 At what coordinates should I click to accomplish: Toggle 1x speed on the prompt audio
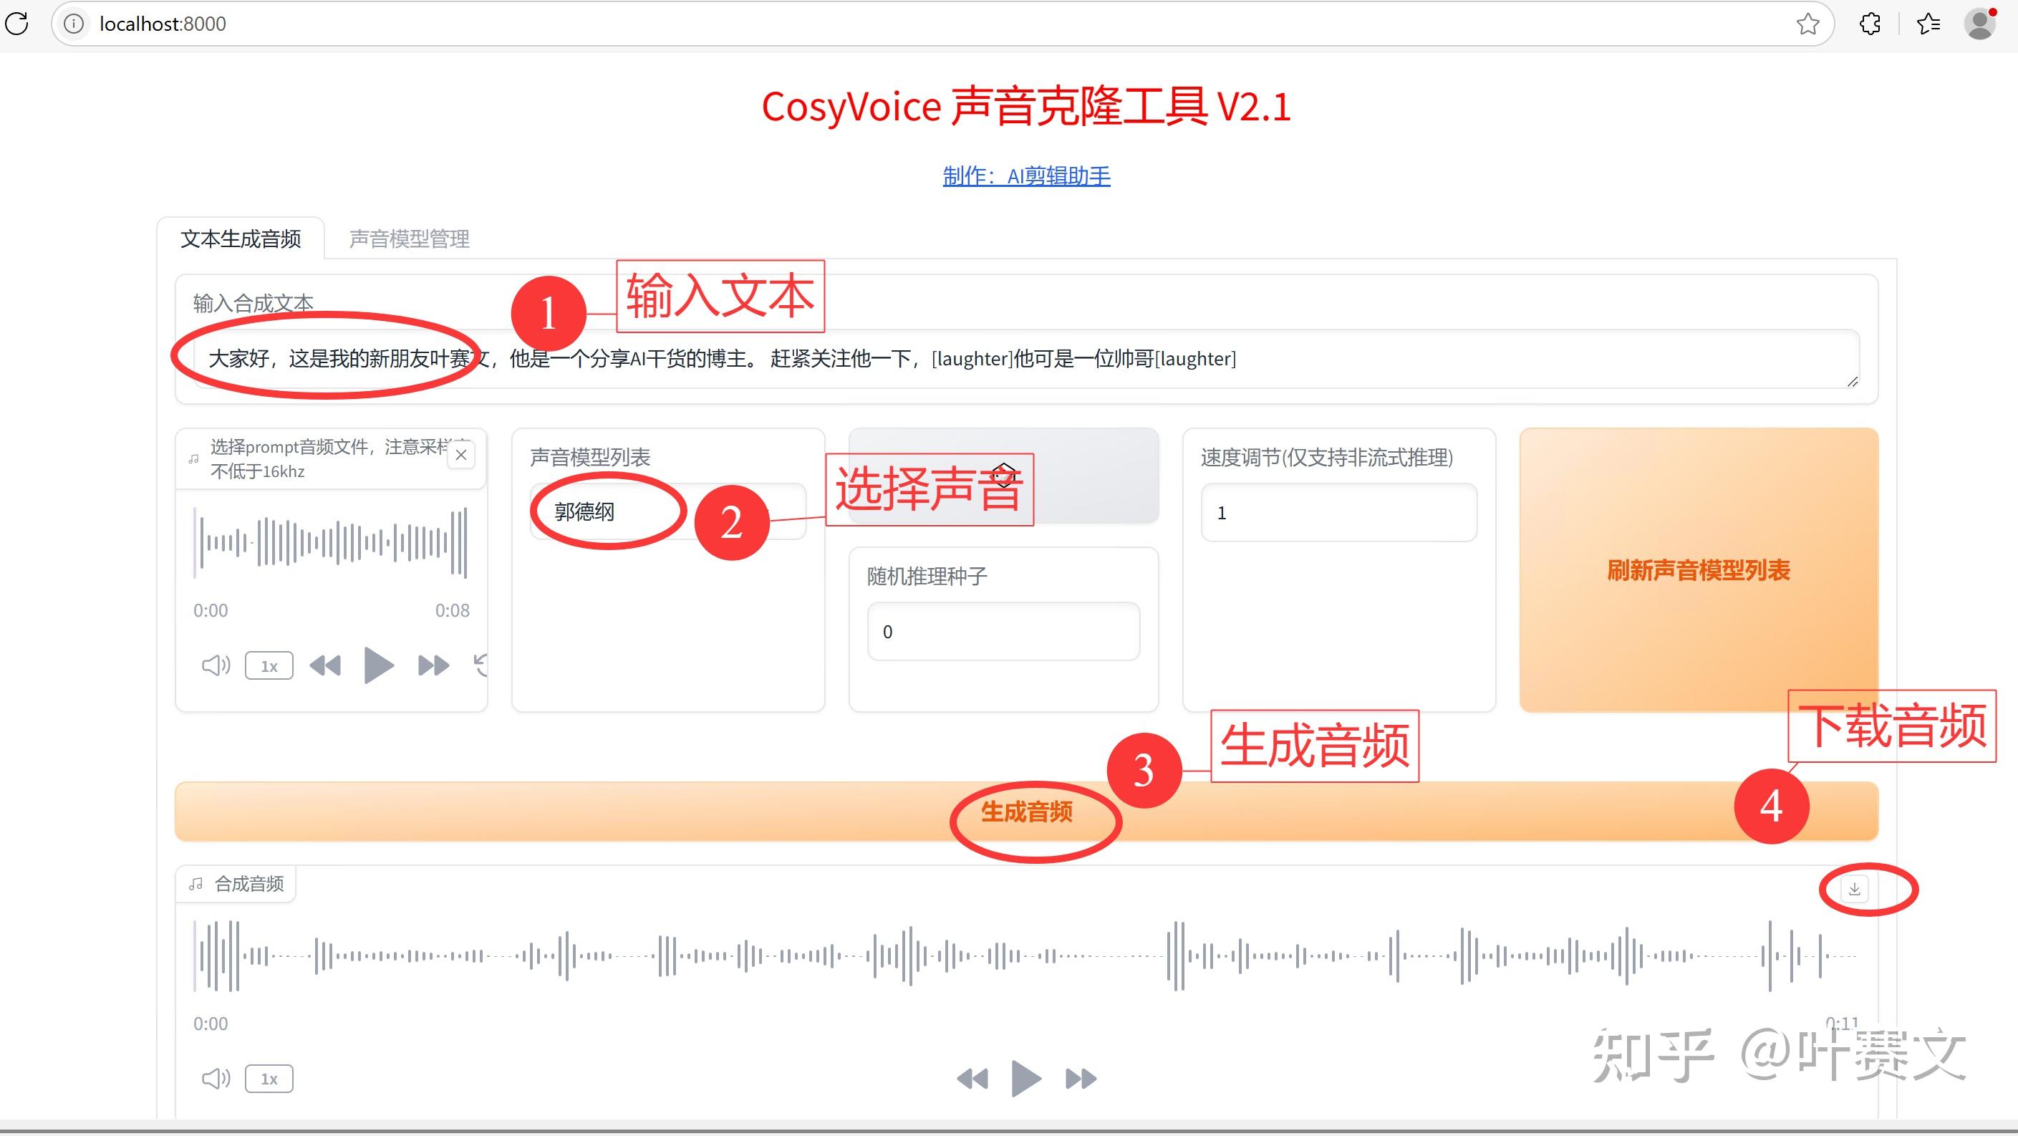(x=268, y=665)
